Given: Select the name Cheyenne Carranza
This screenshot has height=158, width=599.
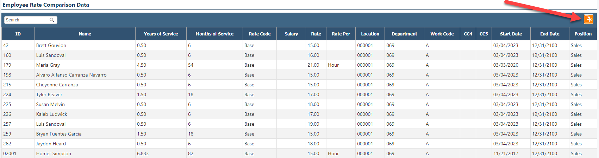Looking at the screenshot, I should (x=57, y=85).
